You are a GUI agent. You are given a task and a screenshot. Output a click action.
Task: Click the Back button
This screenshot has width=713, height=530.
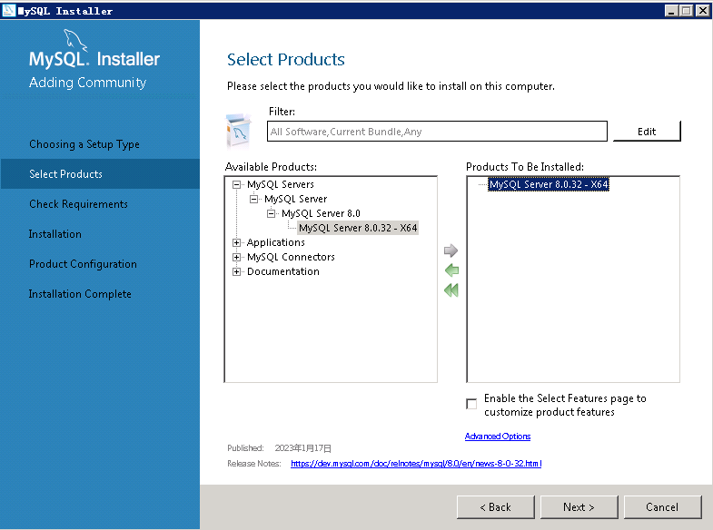(x=496, y=506)
